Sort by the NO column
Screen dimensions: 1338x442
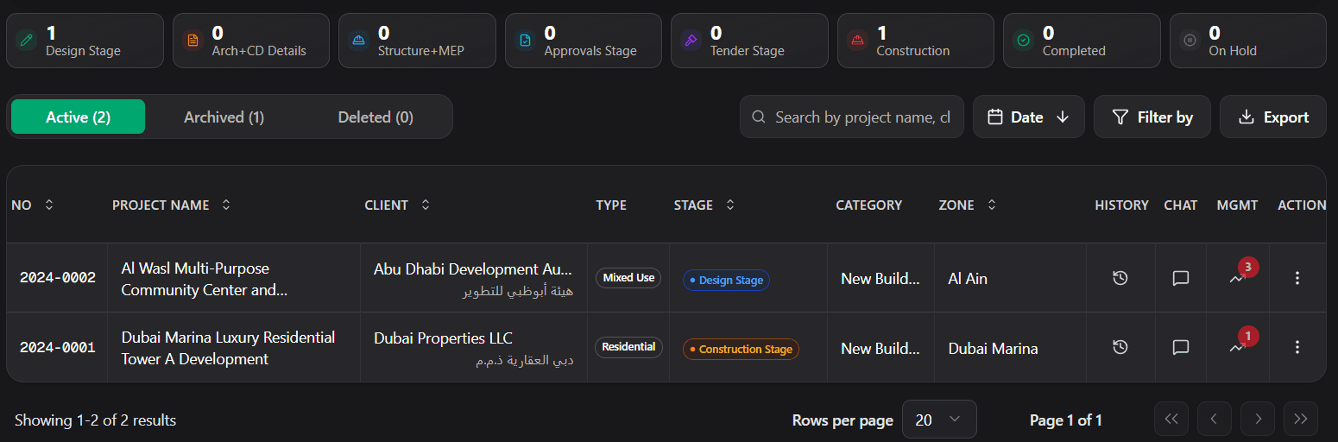(x=49, y=205)
